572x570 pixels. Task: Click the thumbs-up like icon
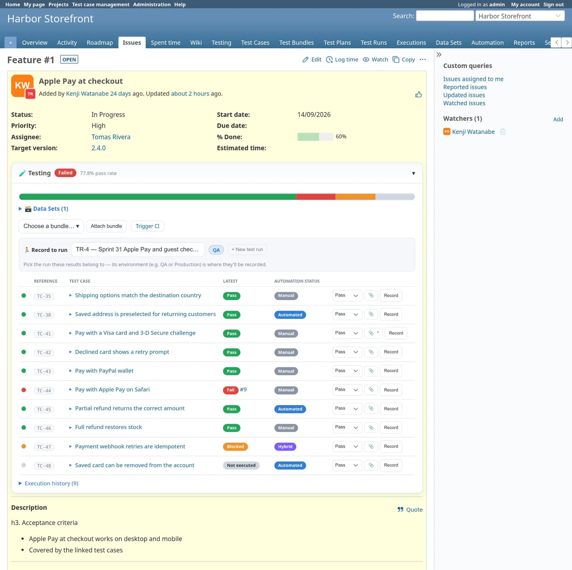click(x=418, y=94)
